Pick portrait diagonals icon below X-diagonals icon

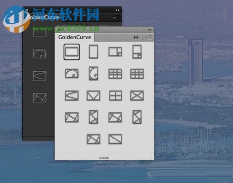click(x=137, y=117)
